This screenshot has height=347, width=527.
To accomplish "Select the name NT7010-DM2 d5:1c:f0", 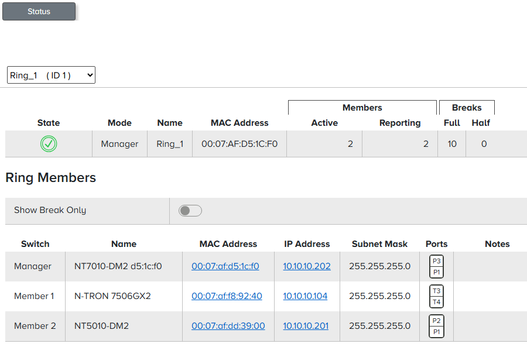I will (118, 266).
